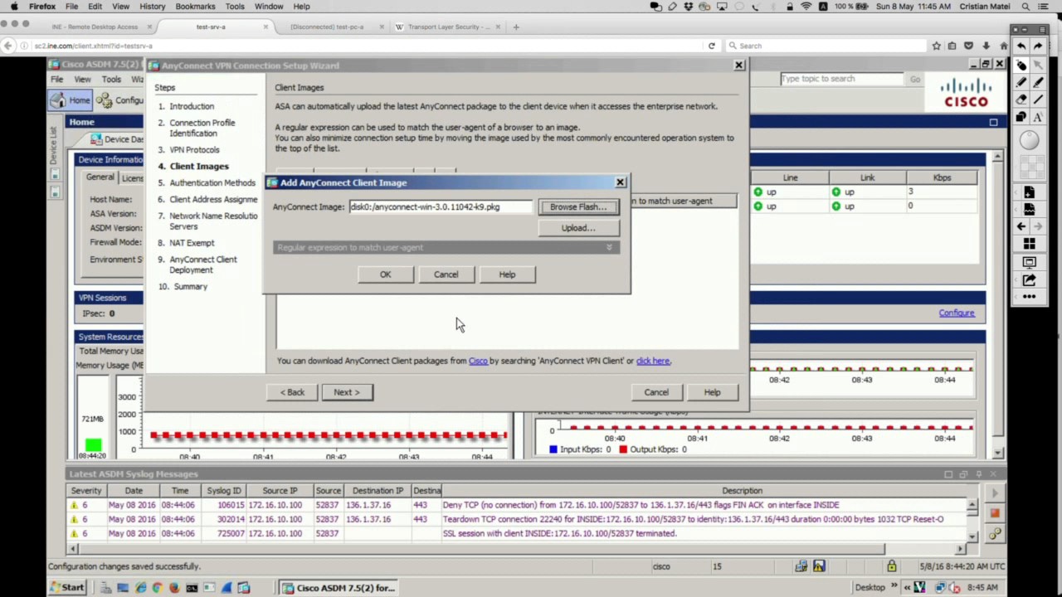1062x597 pixels.
Task: Click Help in Add AnyConnect Client Image dialog
Action: 507,274
